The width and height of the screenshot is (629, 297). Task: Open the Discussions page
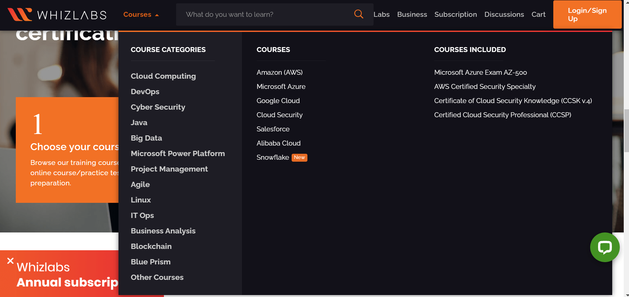(x=504, y=14)
